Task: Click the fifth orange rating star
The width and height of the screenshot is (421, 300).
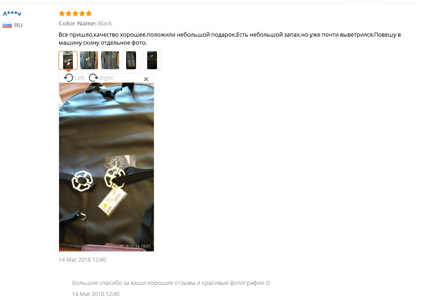Action: click(x=89, y=13)
